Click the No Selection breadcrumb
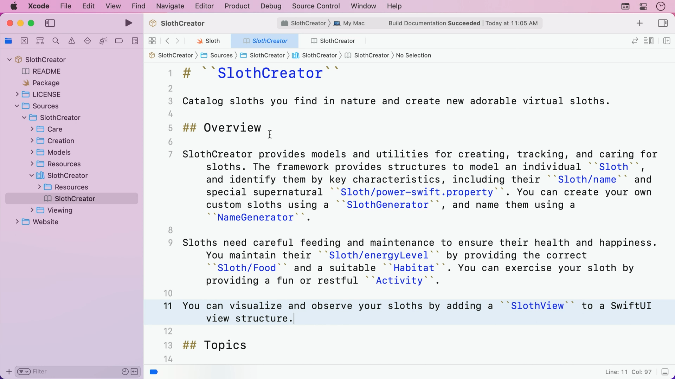This screenshot has width=675, height=379. pyautogui.click(x=413, y=55)
